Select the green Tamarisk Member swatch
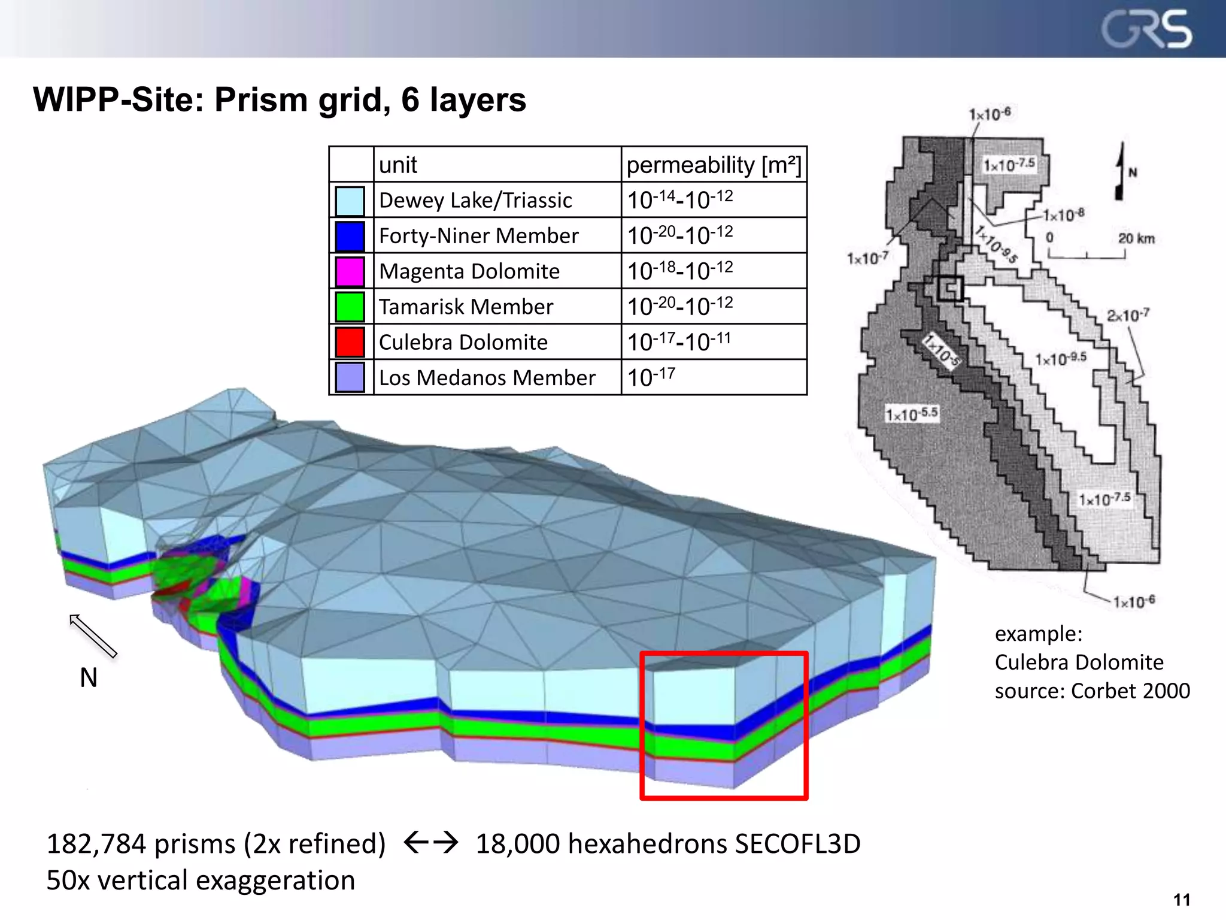 click(350, 307)
